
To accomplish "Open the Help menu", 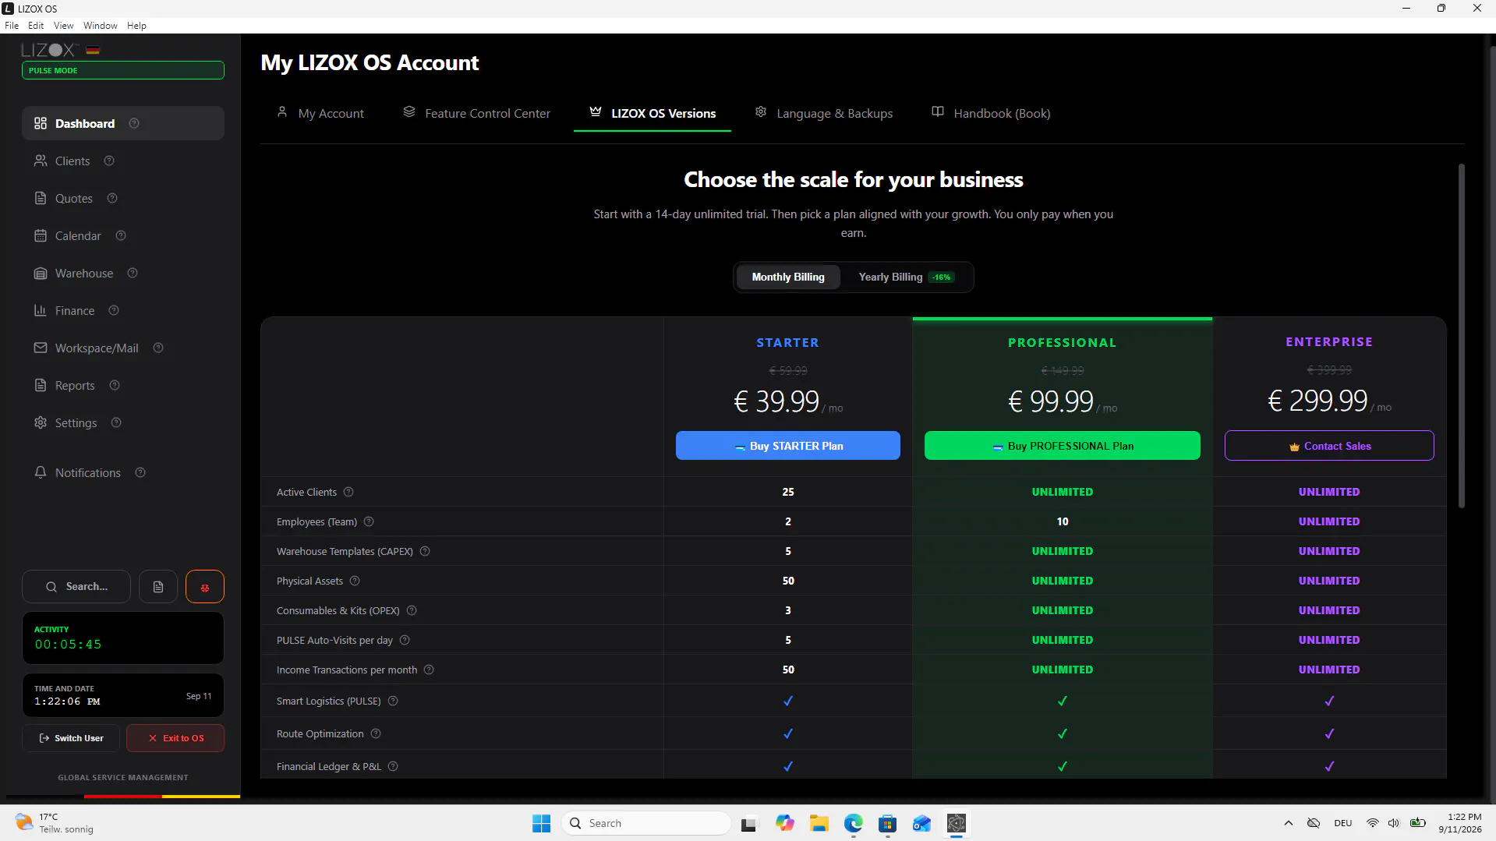I will [x=136, y=26].
